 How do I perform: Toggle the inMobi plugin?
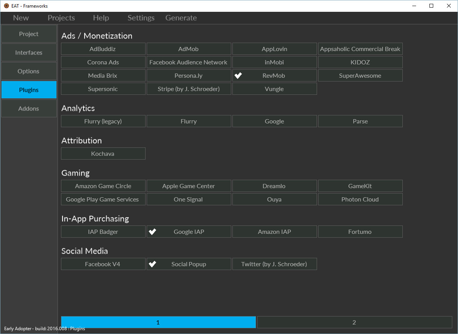(274, 62)
